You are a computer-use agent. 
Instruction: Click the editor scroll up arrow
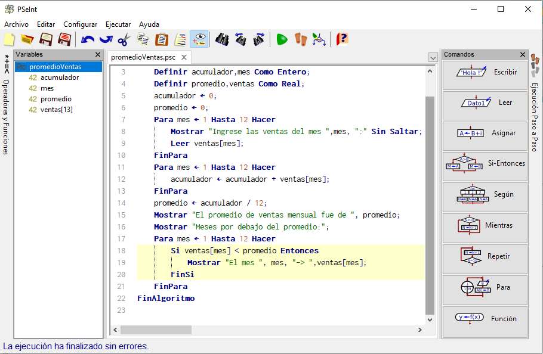430,71
